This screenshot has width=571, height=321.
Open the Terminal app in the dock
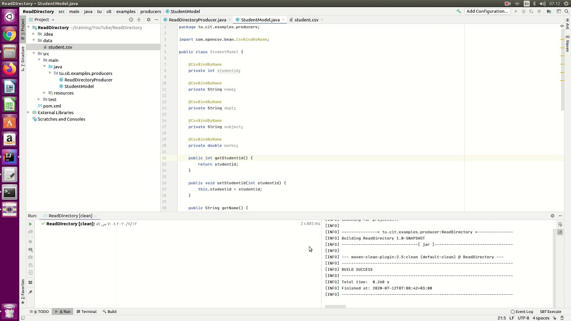tap(9, 193)
